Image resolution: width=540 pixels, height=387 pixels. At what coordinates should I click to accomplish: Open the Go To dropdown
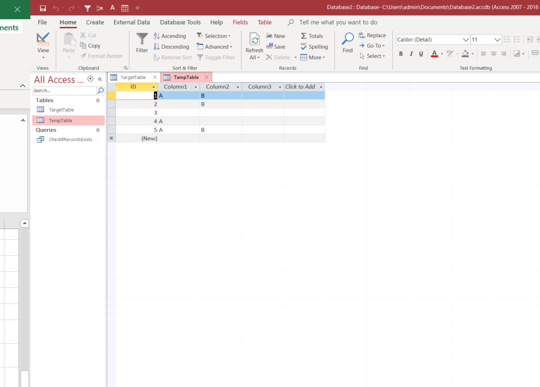372,46
